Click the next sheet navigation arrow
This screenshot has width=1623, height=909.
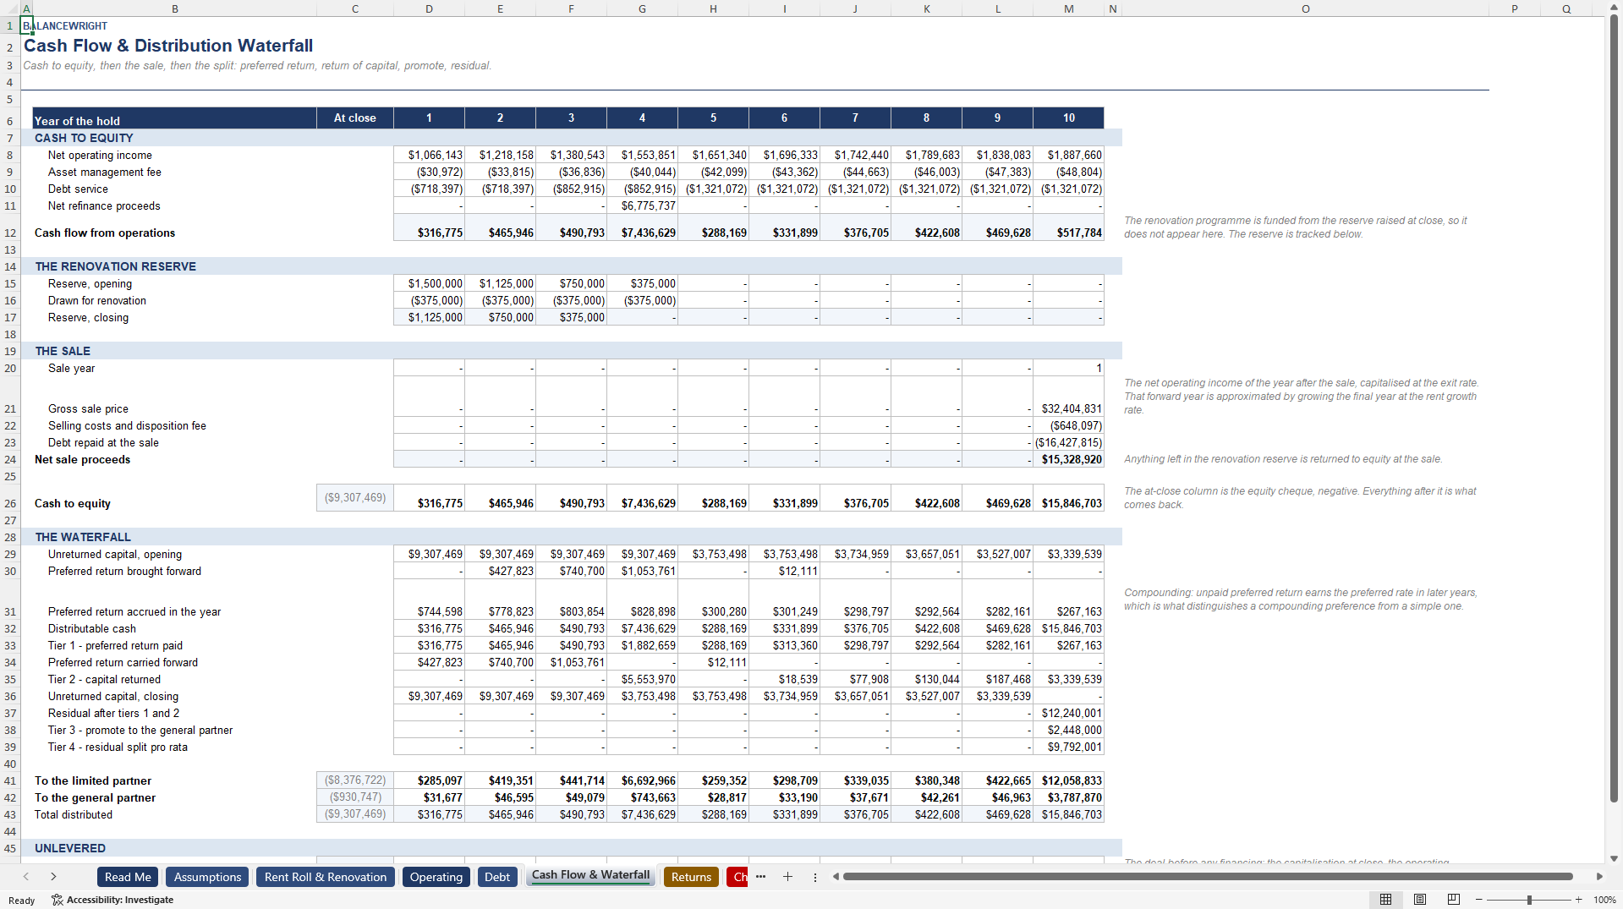point(53,877)
